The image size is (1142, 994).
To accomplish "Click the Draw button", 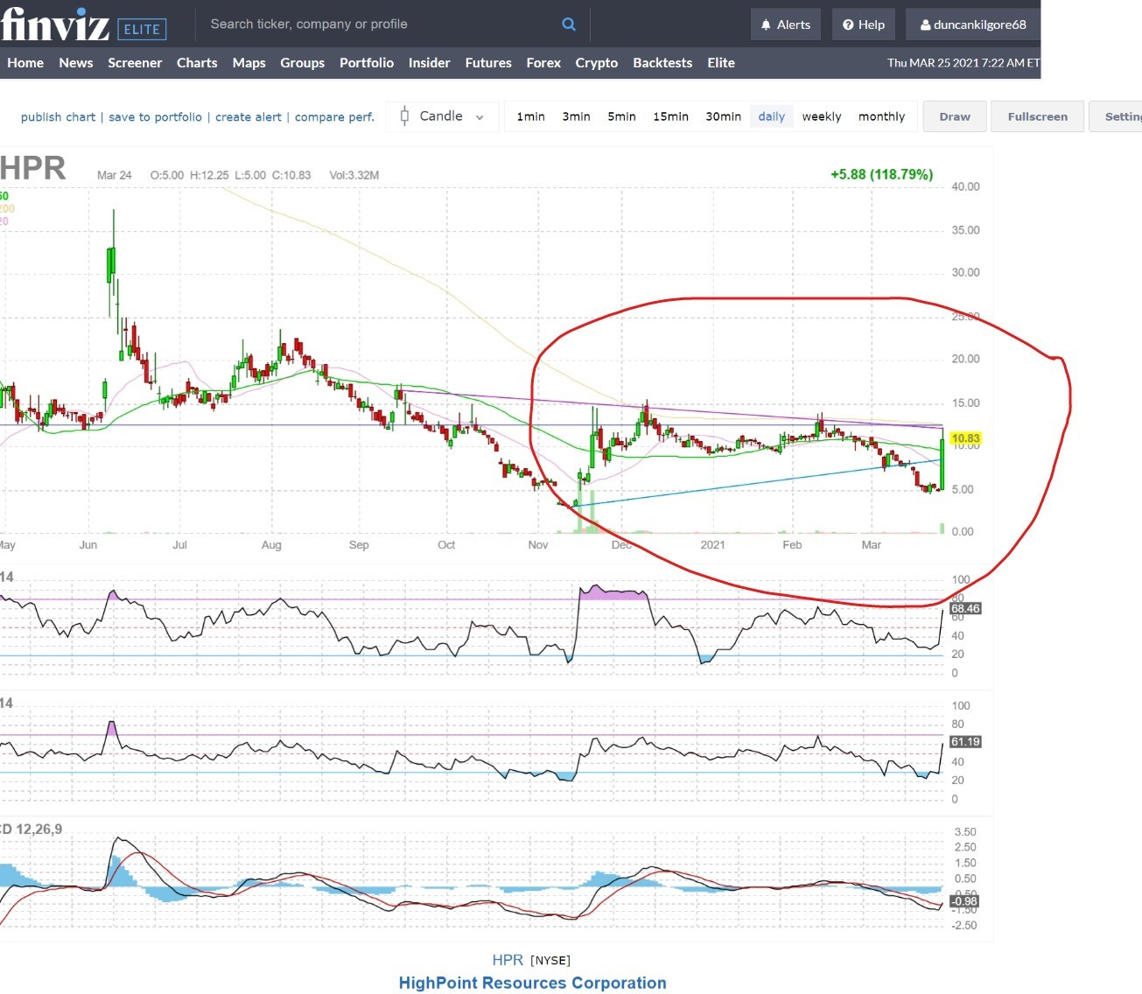I will click(954, 116).
